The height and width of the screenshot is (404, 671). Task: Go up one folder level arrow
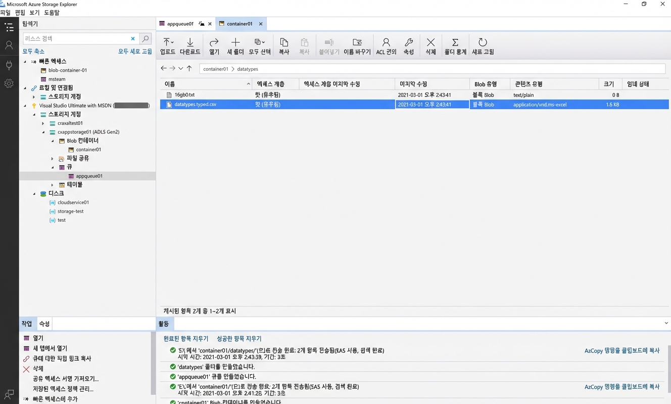click(189, 68)
